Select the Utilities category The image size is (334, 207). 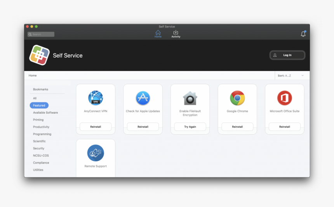point(38,170)
